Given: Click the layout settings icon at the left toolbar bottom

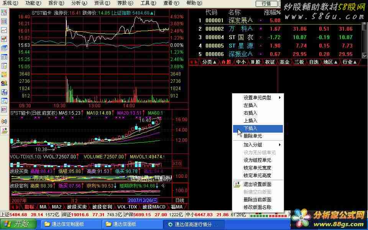Looking at the screenshot, I should coord(4,130).
